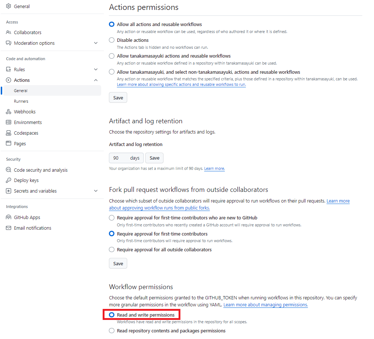Expand the Moderation options section
The image size is (374, 339).
[96, 43]
